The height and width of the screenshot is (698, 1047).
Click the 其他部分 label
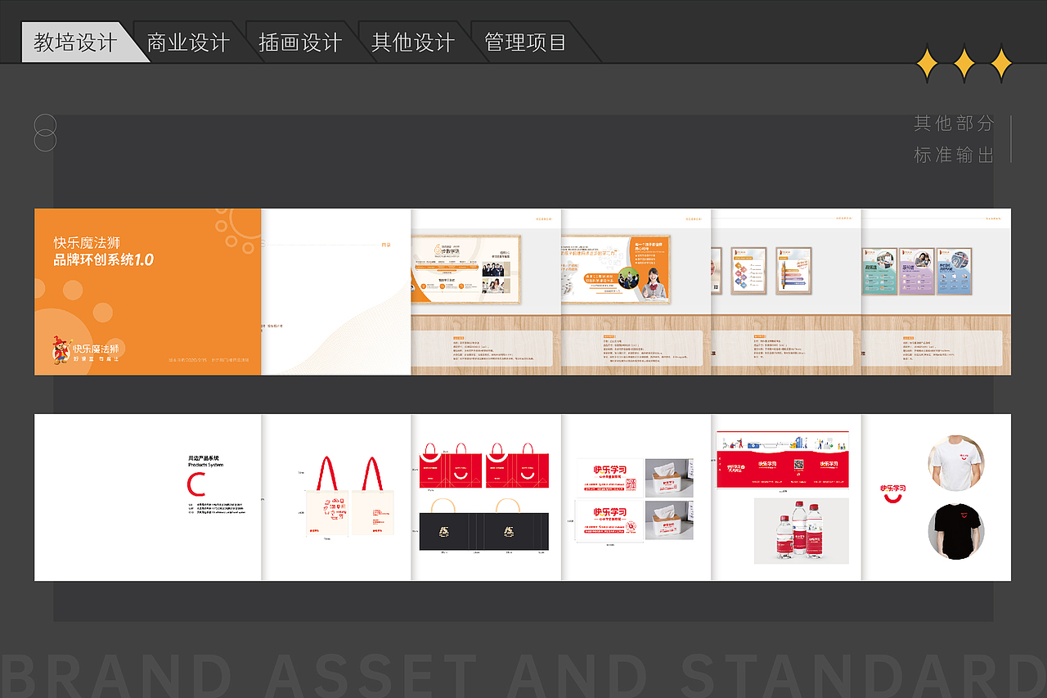[x=954, y=124]
